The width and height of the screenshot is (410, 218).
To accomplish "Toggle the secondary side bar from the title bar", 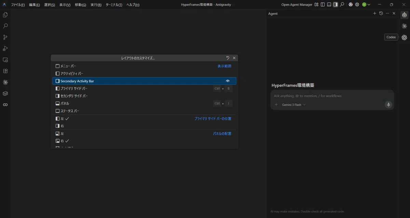I will 336,5.
